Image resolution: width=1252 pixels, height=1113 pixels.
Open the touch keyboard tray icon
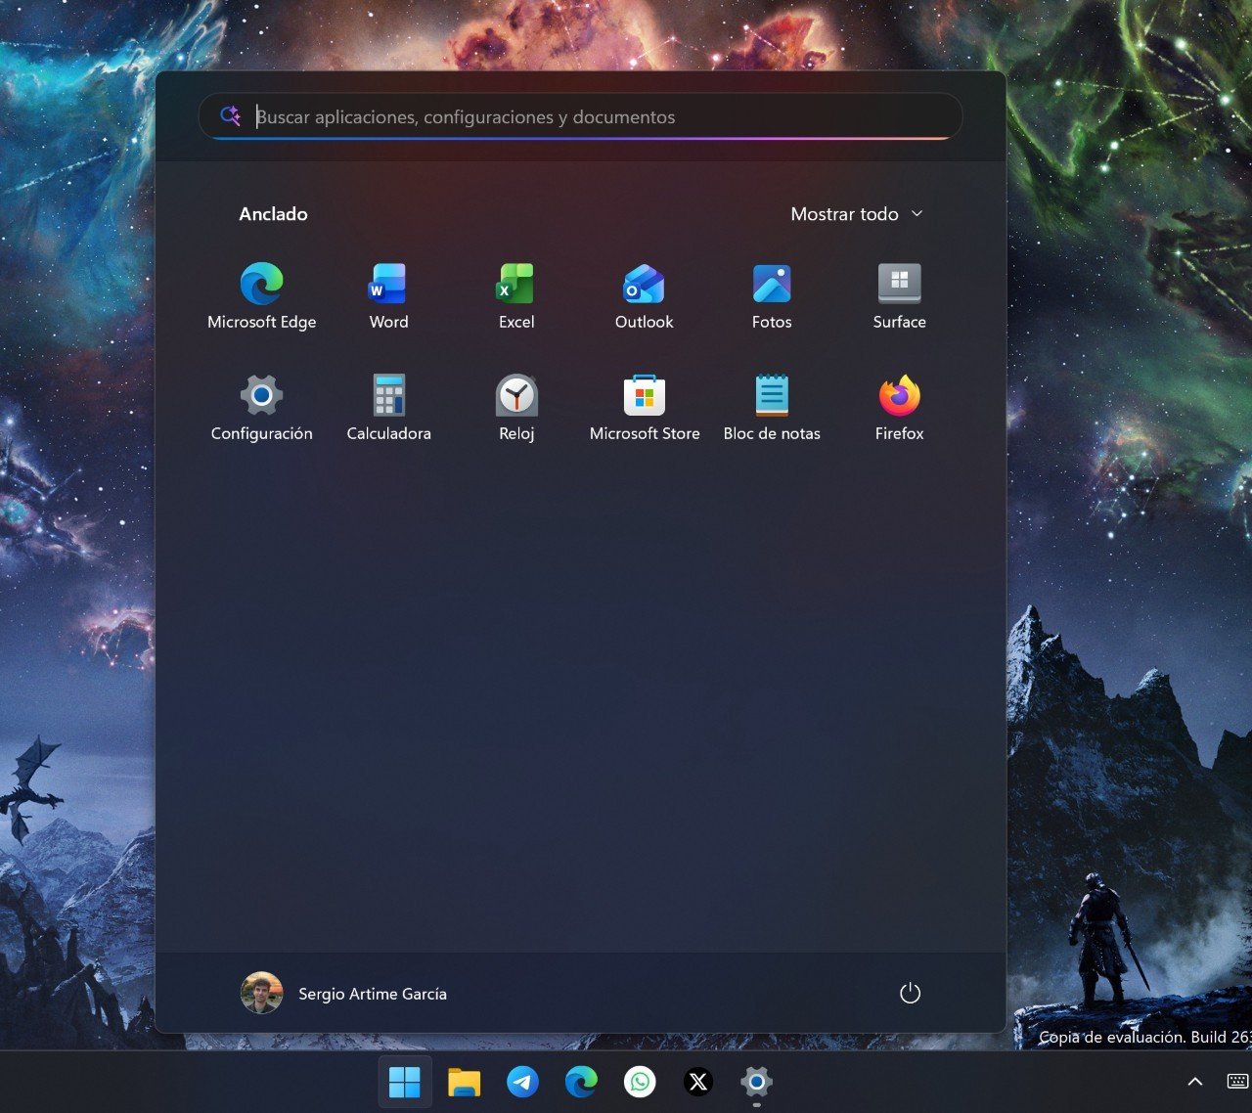click(1237, 1082)
